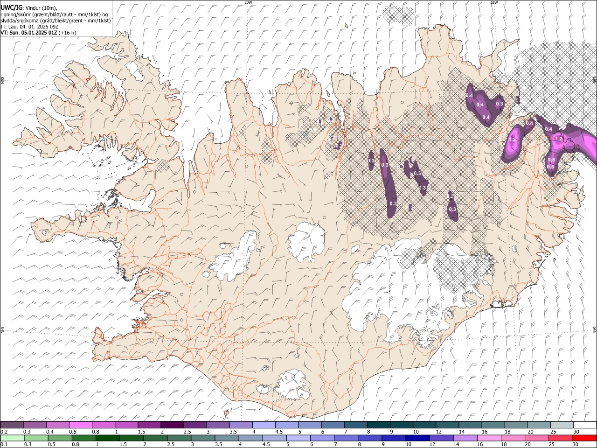The image size is (597, 448).
Task: Select the 'VT: Sun. 05.01.2025 01Z (+16 h)' line
Action: 38,33
